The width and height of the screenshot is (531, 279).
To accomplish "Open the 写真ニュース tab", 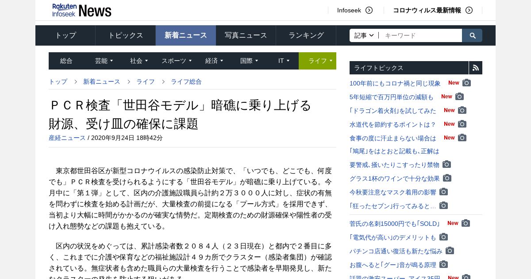I will [x=246, y=35].
